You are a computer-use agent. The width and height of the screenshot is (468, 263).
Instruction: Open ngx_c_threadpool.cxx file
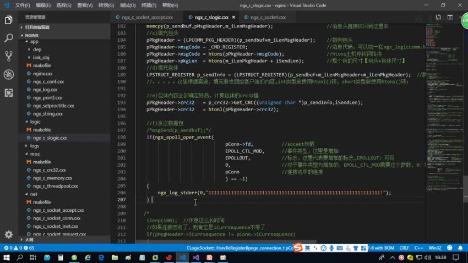coord(55,186)
